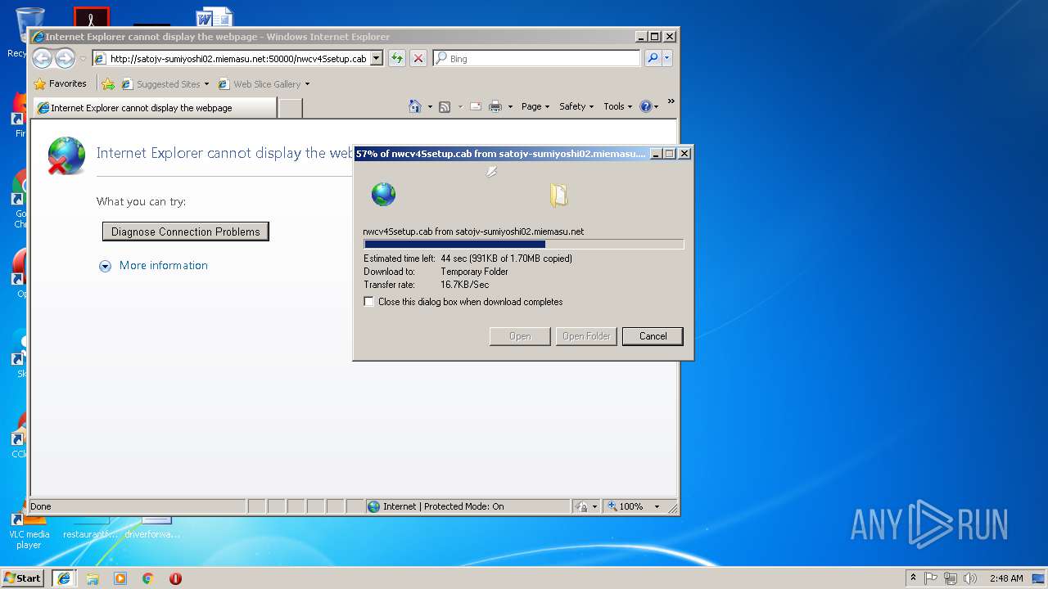1048x589 pixels.
Task: Click the folder icon in download dialog
Action: click(x=558, y=195)
